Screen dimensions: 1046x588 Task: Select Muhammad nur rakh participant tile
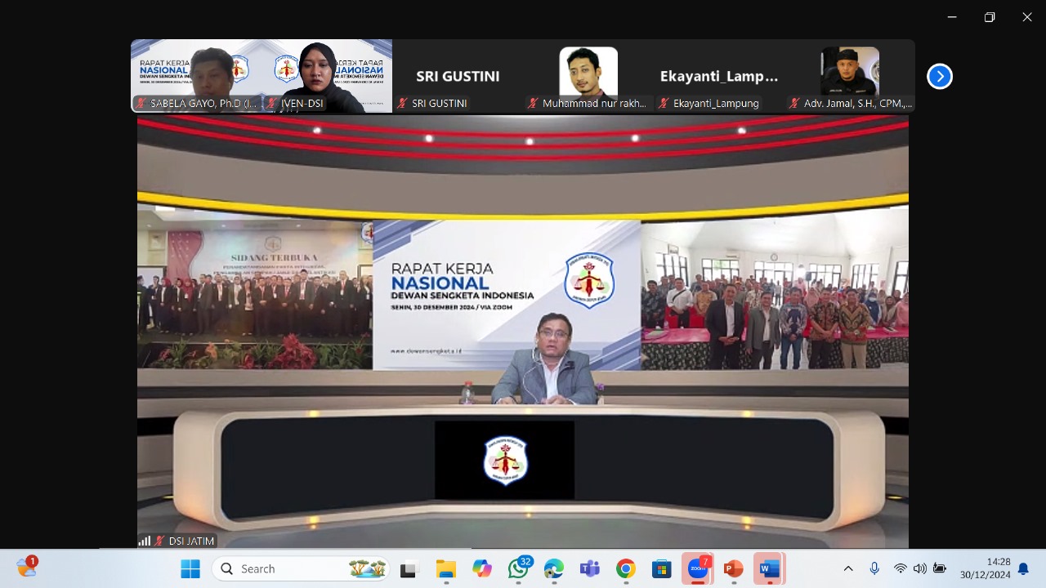click(588, 75)
